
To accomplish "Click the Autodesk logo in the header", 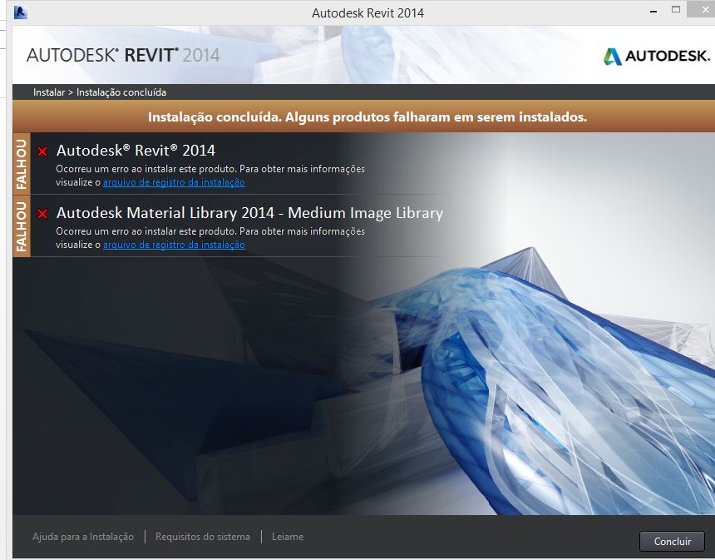I will [x=657, y=56].
